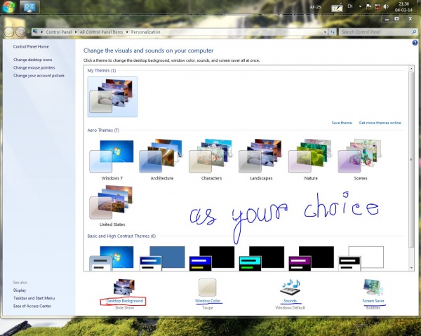Click the address bar refresh button
The height and width of the screenshot is (336, 421).
[333, 32]
